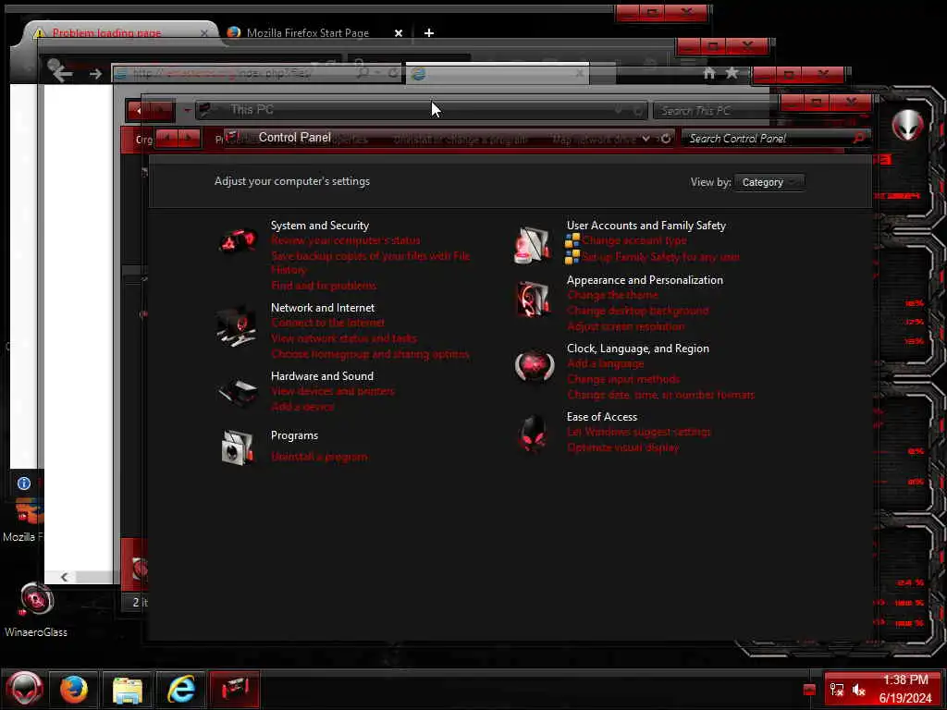Open Ease of Access icon

[x=533, y=433]
